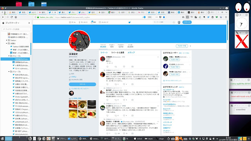
Task: Expand the Twitter bookmark folder
Action: tap(7, 40)
